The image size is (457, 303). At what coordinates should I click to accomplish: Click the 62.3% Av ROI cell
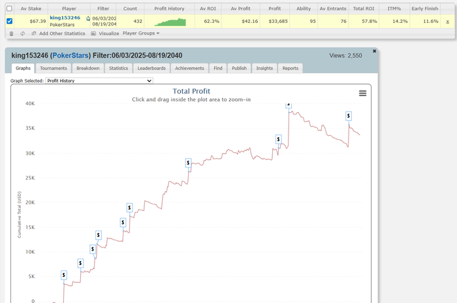point(208,22)
